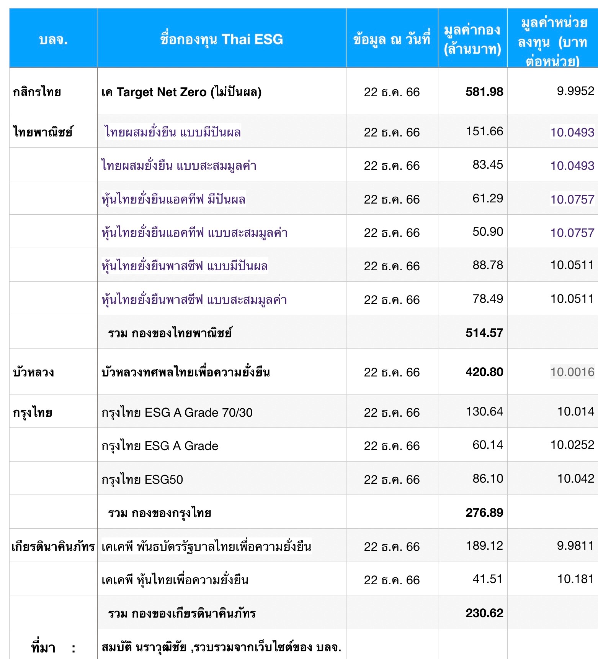Select the 'ข้อมูล ณ วันที่' header cell
Screen dimensions: 598x659
(392, 39)
